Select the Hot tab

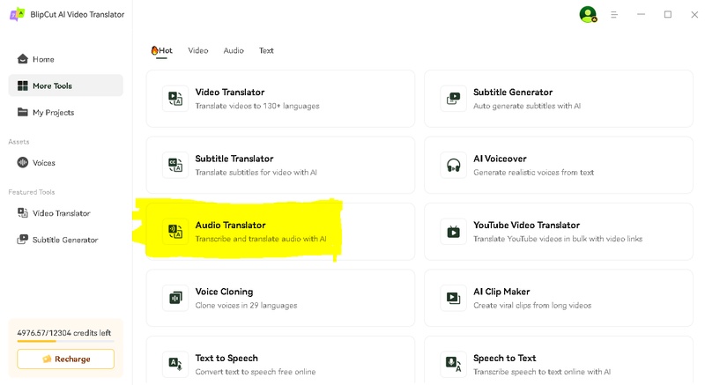coord(161,51)
